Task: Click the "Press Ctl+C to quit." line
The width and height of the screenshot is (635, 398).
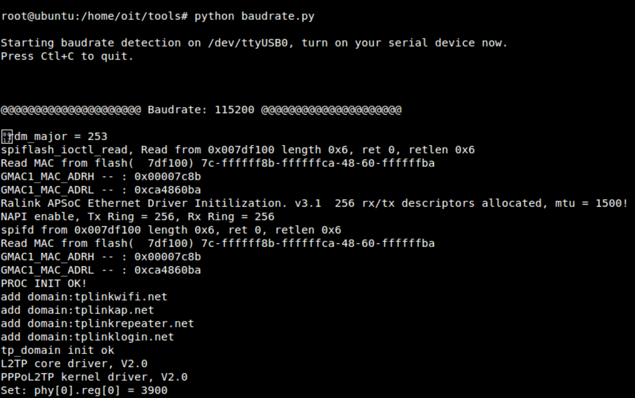Action: [x=67, y=56]
